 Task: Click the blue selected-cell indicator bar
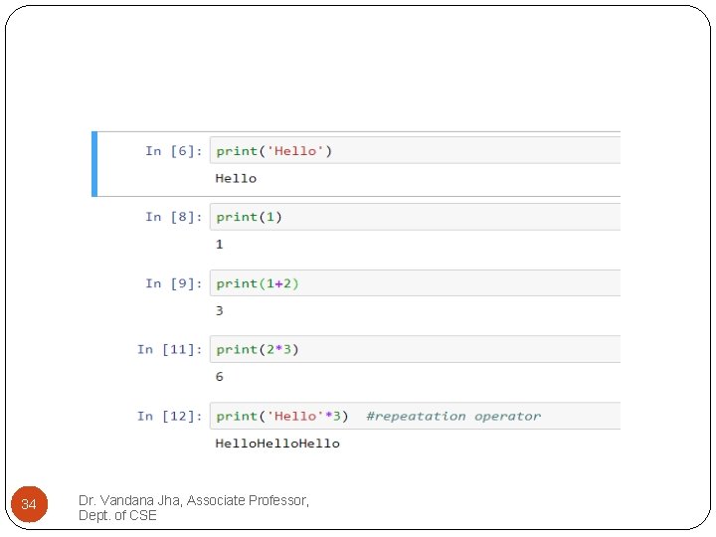click(94, 164)
